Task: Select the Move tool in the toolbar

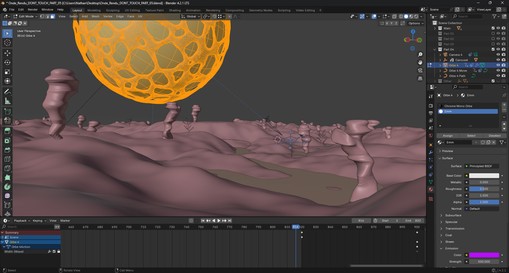Action: [7, 53]
